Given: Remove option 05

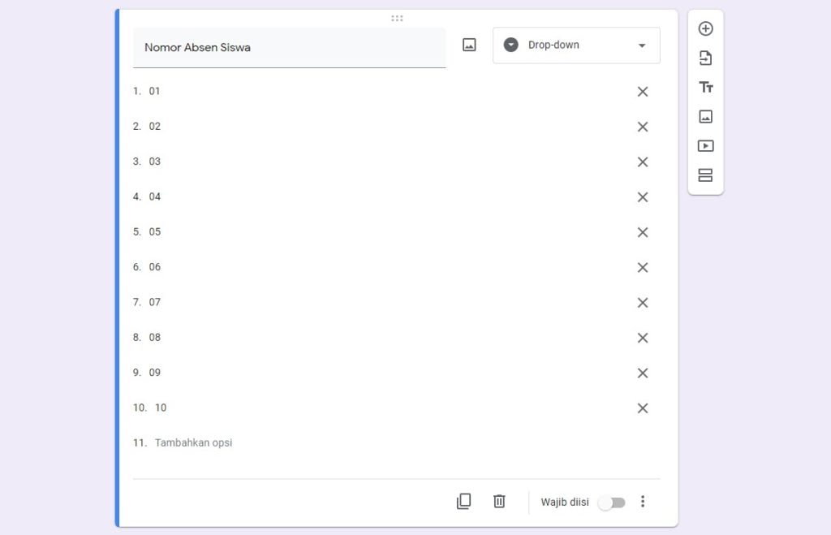Looking at the screenshot, I should coord(643,232).
